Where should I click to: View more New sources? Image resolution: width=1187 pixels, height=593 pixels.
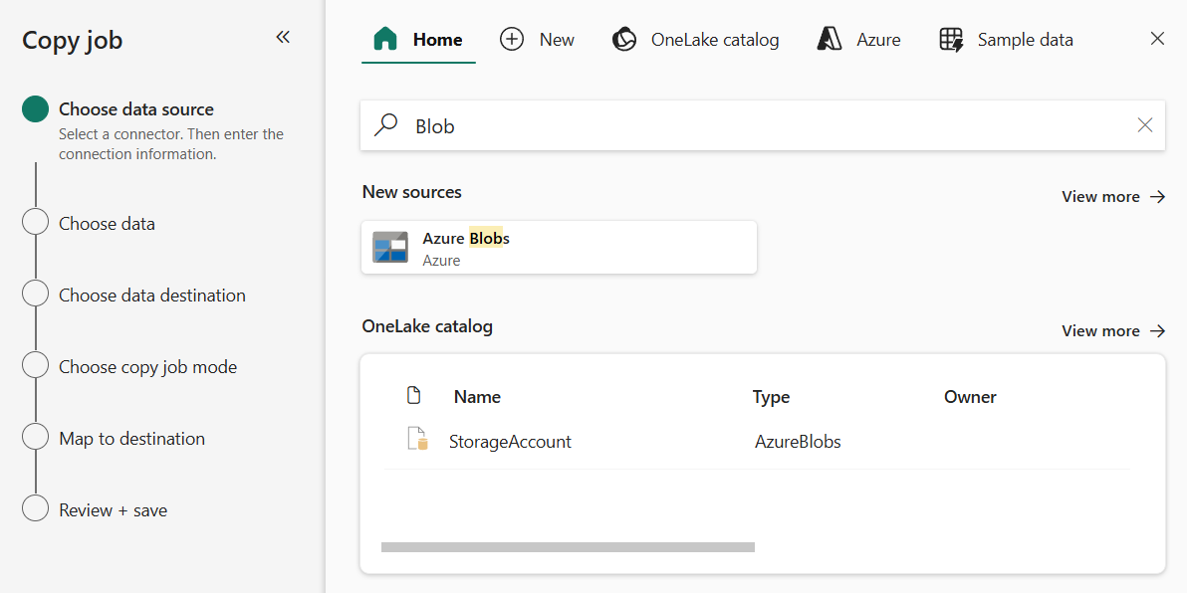(1113, 197)
